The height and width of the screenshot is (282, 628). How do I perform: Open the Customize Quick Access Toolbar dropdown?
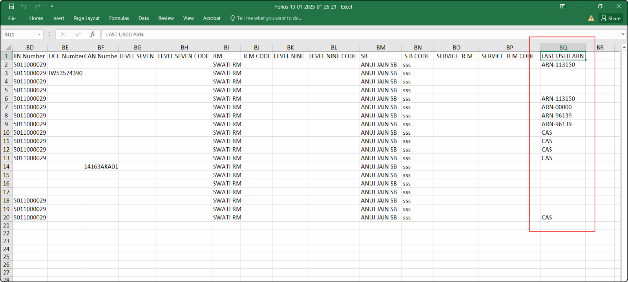52,7
